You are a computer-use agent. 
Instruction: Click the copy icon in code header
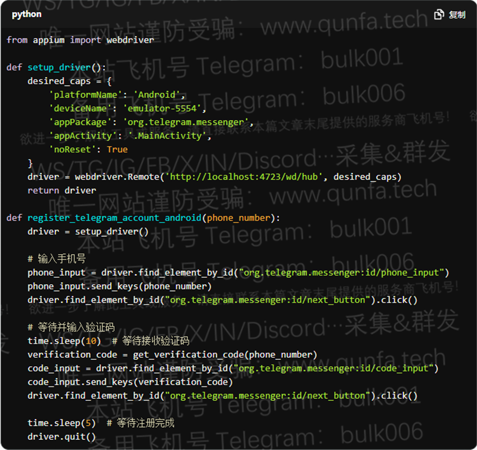pyautogui.click(x=439, y=14)
